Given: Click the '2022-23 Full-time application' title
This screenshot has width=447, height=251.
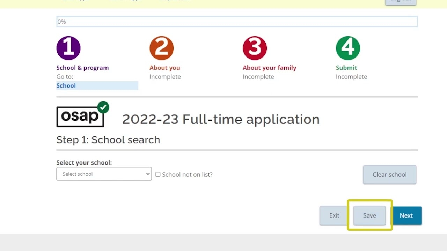Looking at the screenshot, I should tap(221, 119).
